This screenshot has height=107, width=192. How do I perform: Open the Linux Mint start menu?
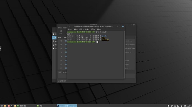(x=2, y=106)
